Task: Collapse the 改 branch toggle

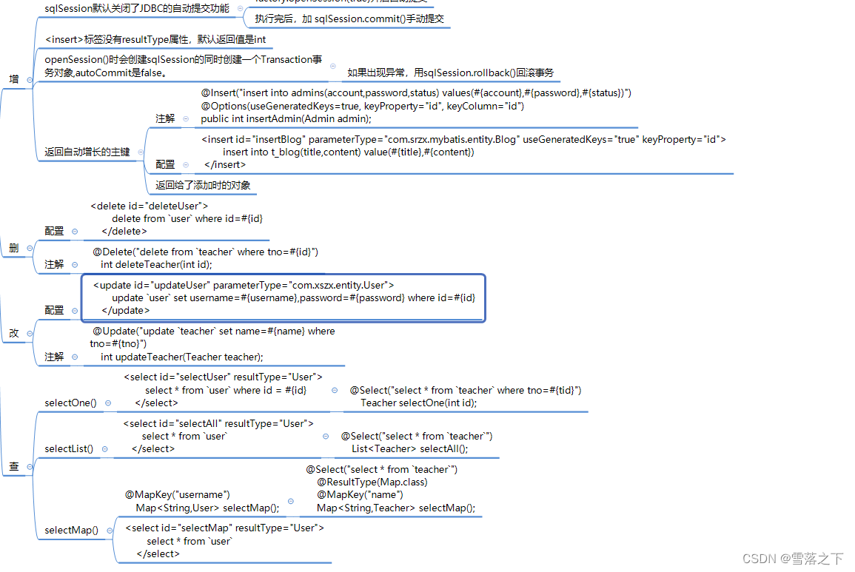Action: tap(30, 334)
